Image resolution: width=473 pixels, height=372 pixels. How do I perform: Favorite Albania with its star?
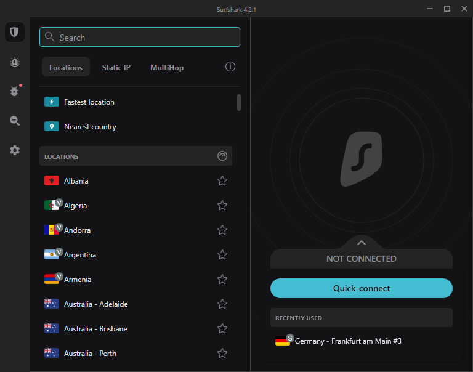pos(222,180)
